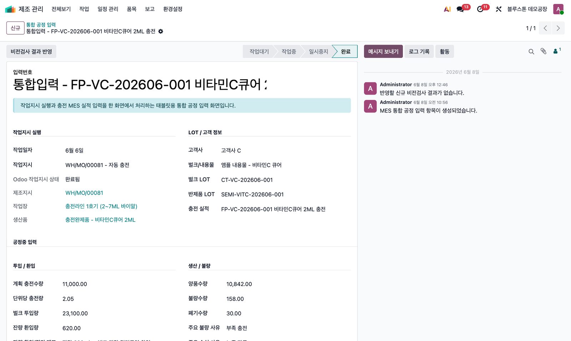Open the 충전완제품 - 비타민C큐어 2ML link
571x341 pixels.
[100, 220]
